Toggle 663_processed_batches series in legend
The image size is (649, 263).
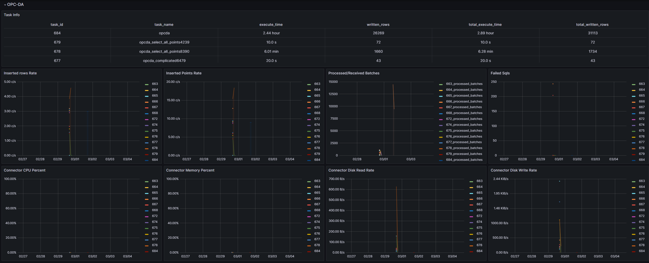[x=464, y=84]
